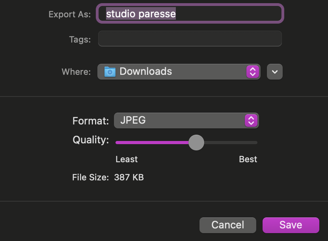Focus the Tags input field

[x=190, y=39]
